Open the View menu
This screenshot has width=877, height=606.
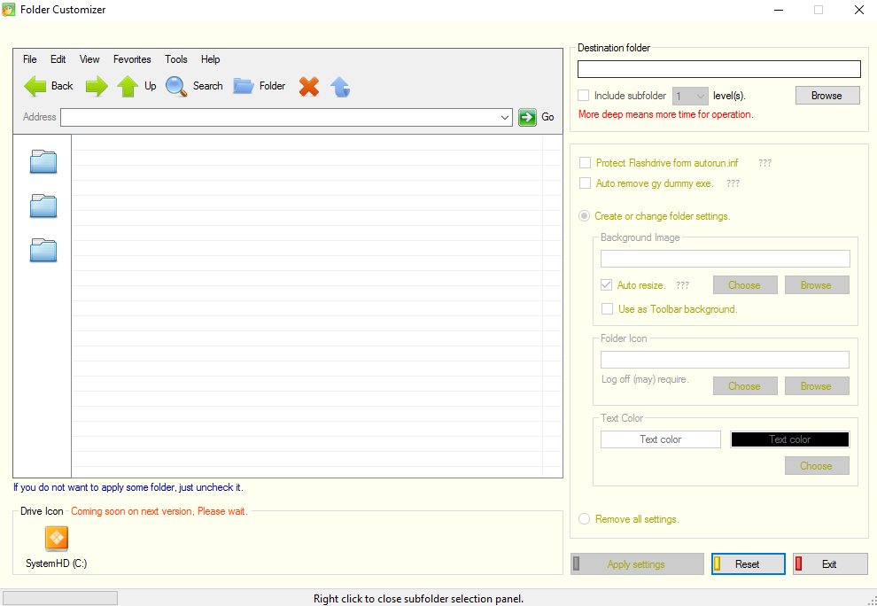point(89,59)
